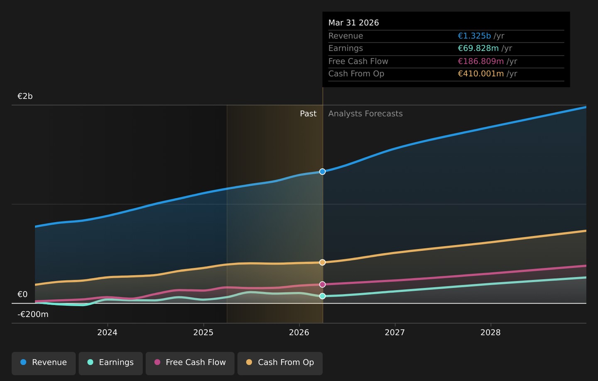Click the €1.325b revenue value in tooltip
This screenshot has width=598, height=381.
pos(474,36)
